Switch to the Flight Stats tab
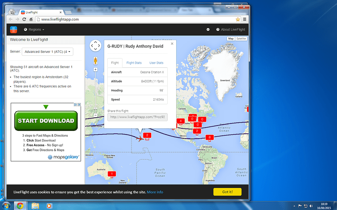337x210 pixels. [x=134, y=63]
